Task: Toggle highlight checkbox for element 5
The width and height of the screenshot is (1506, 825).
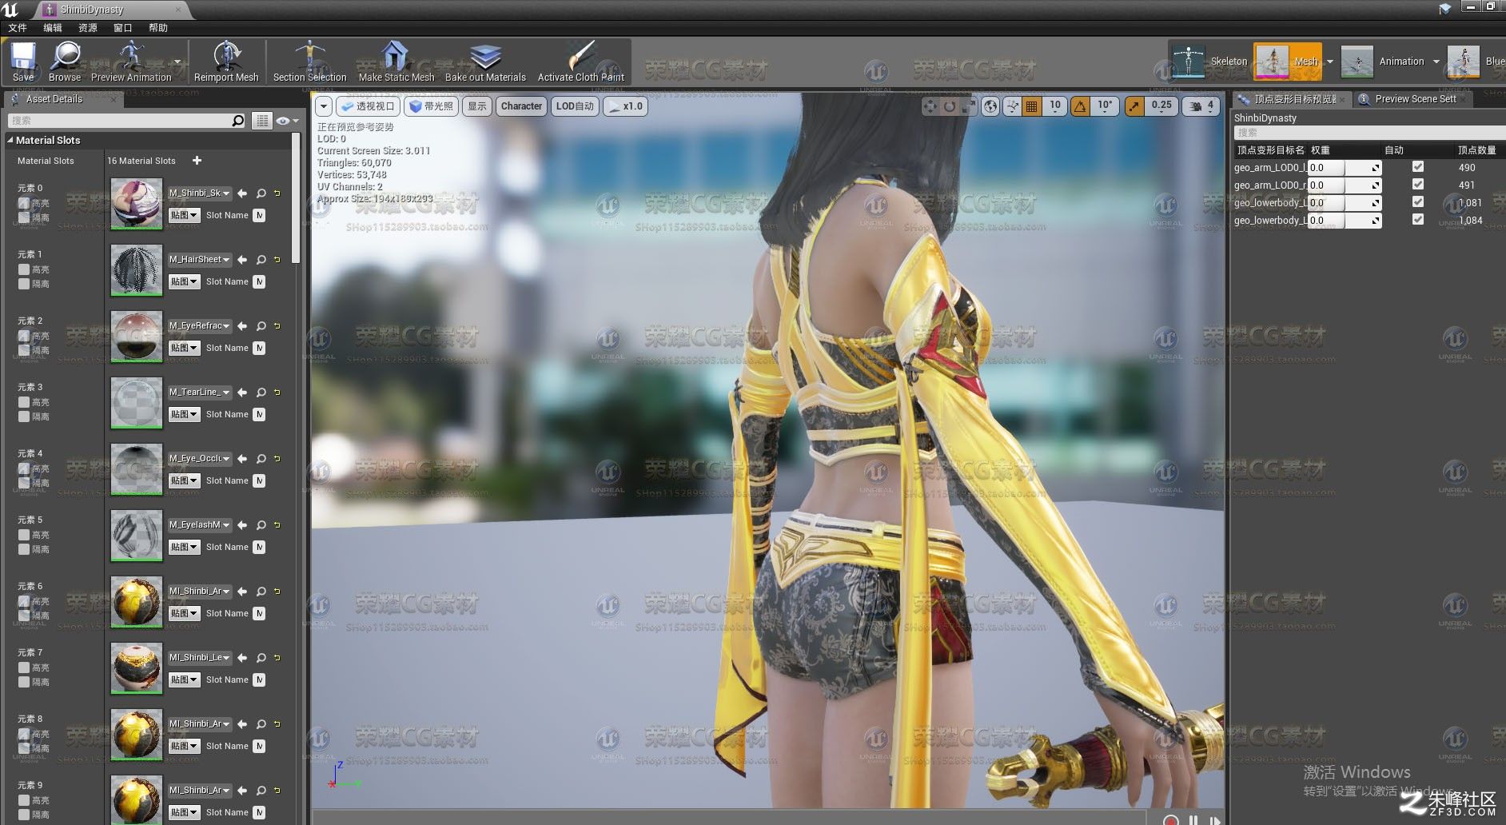Action: tap(24, 535)
